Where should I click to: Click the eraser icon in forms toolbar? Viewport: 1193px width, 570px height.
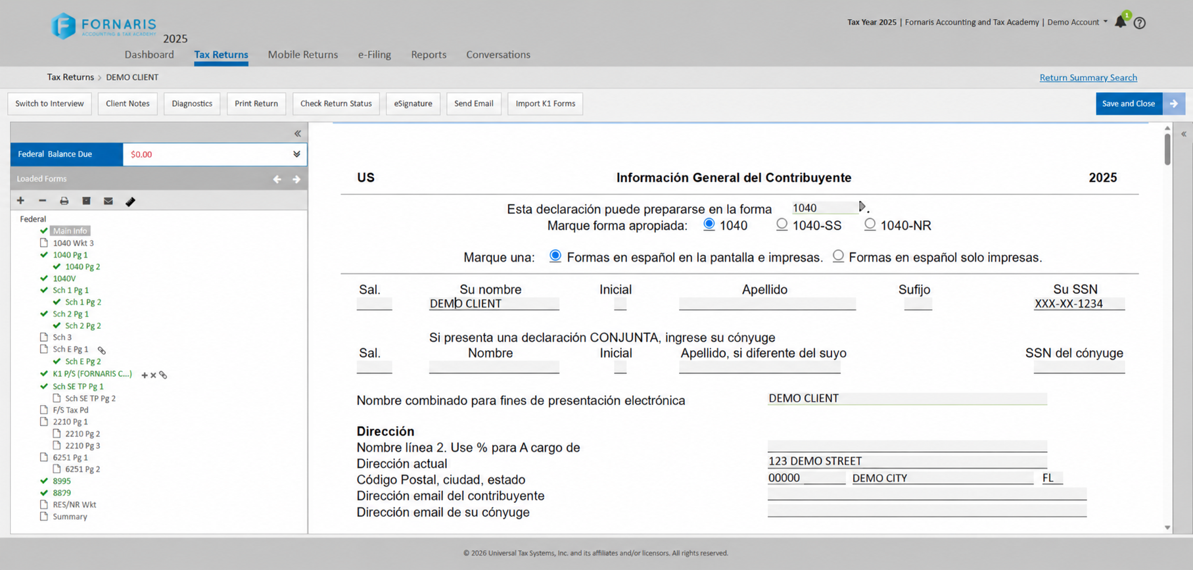(x=130, y=201)
